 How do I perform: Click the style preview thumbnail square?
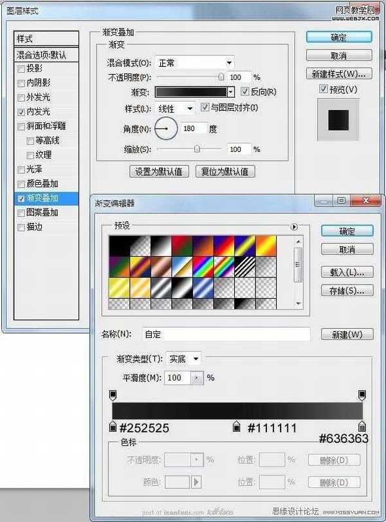point(338,120)
